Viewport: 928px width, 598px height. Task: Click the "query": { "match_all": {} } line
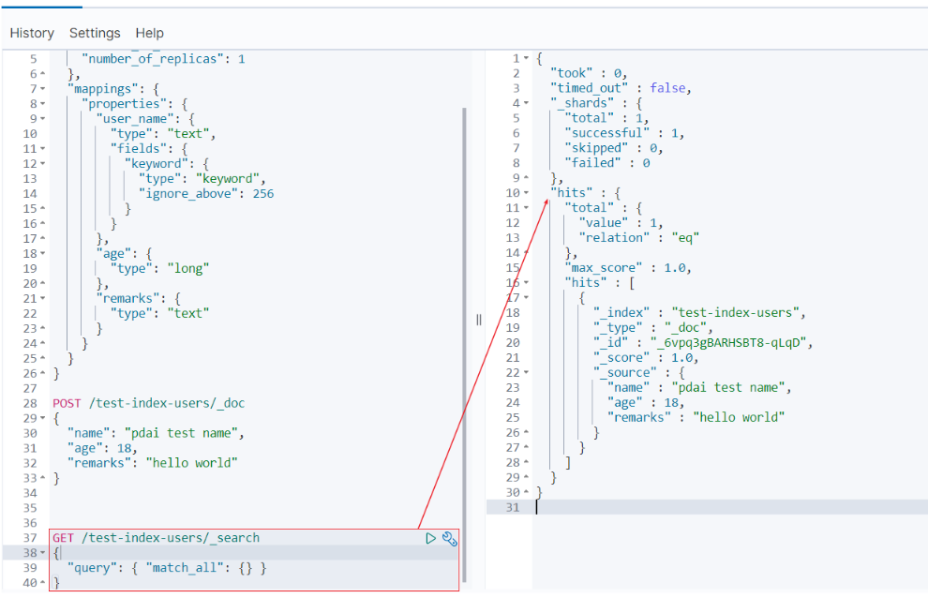pos(167,568)
